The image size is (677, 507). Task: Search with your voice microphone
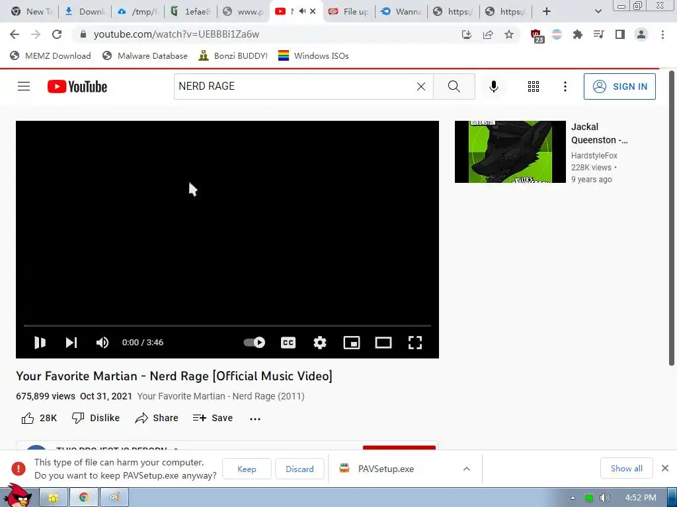tap(493, 86)
